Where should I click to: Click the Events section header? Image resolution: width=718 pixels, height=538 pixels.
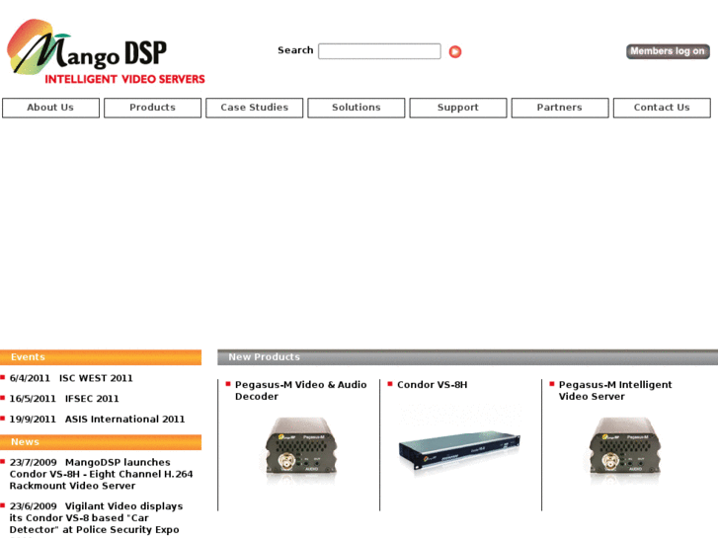coord(101,357)
